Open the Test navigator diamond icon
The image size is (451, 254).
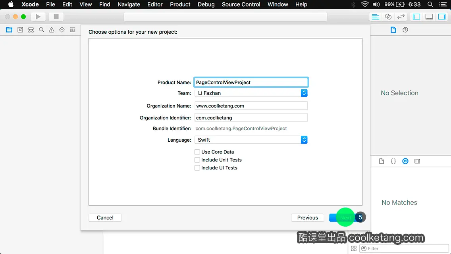point(62,30)
